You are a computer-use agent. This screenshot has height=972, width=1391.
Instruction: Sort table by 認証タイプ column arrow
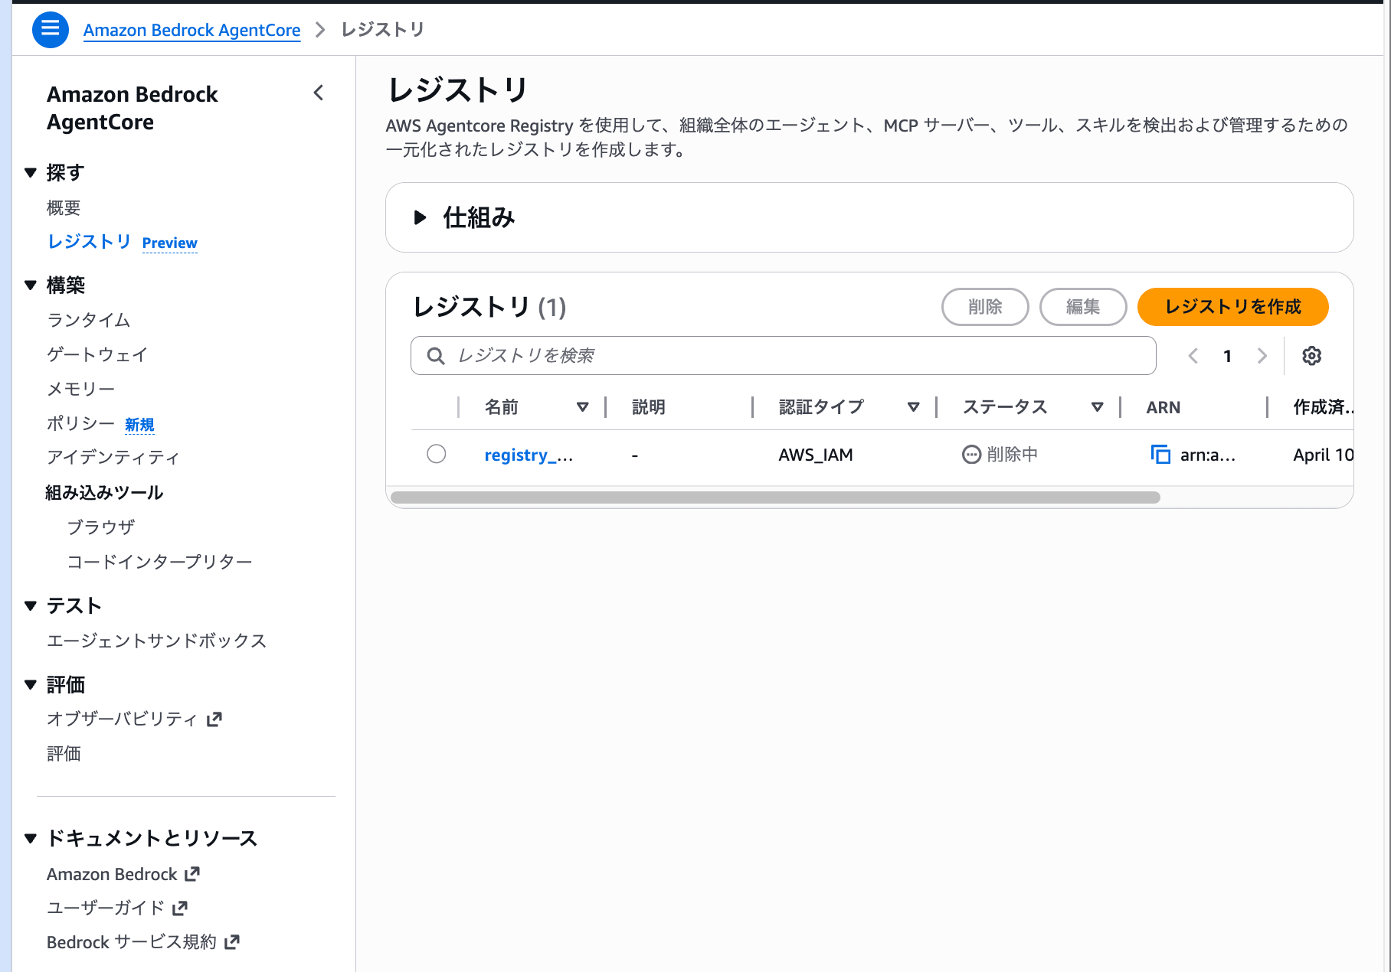[x=913, y=407]
